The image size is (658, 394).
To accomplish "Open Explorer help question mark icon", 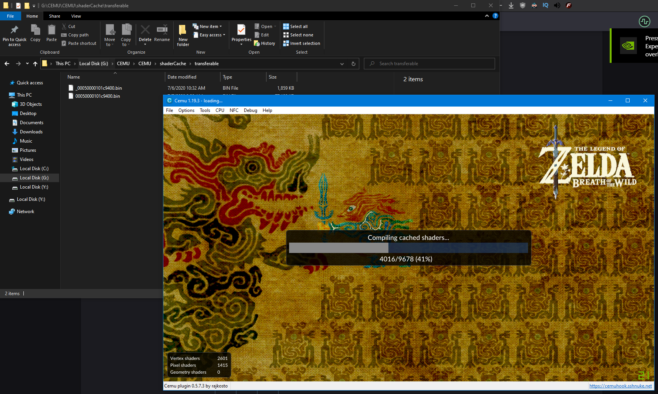I will click(495, 16).
